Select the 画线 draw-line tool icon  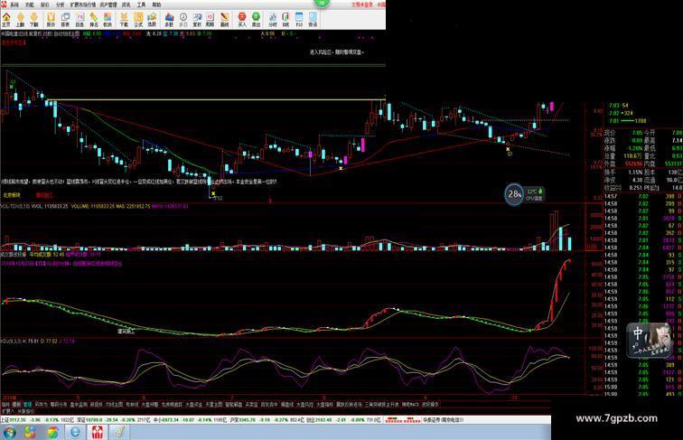[x=224, y=19]
